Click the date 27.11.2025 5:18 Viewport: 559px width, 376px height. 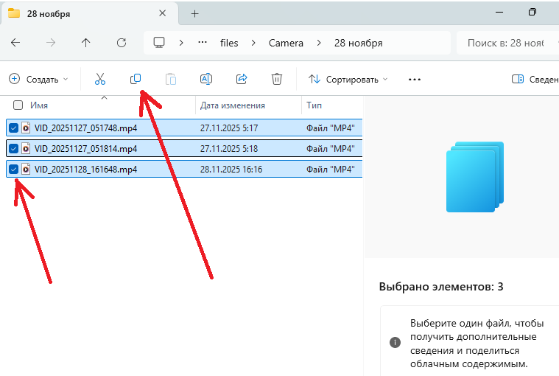pyautogui.click(x=229, y=149)
